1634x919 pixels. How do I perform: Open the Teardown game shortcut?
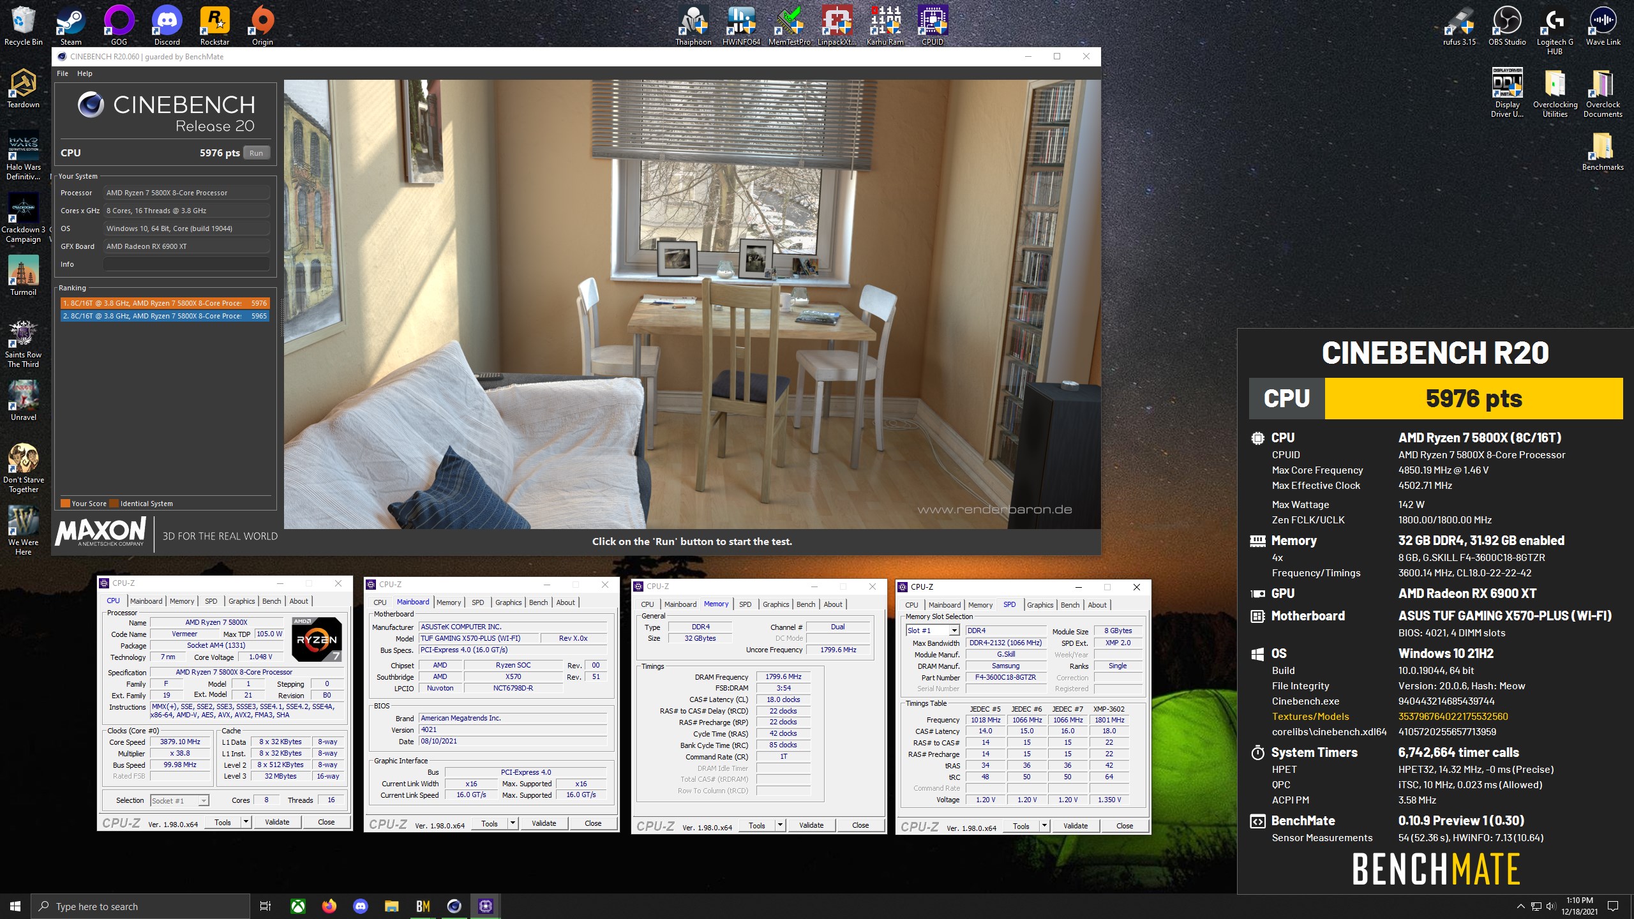(x=24, y=89)
